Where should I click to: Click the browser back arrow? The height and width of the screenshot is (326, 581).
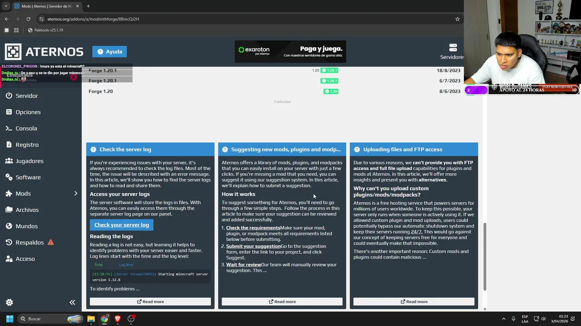click(x=6, y=19)
